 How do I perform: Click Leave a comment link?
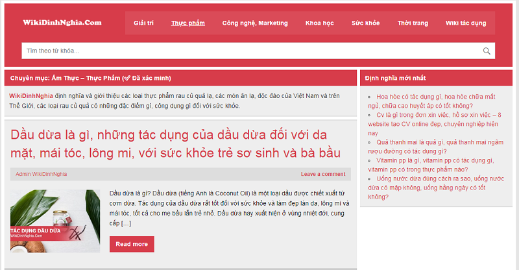pos(323,174)
